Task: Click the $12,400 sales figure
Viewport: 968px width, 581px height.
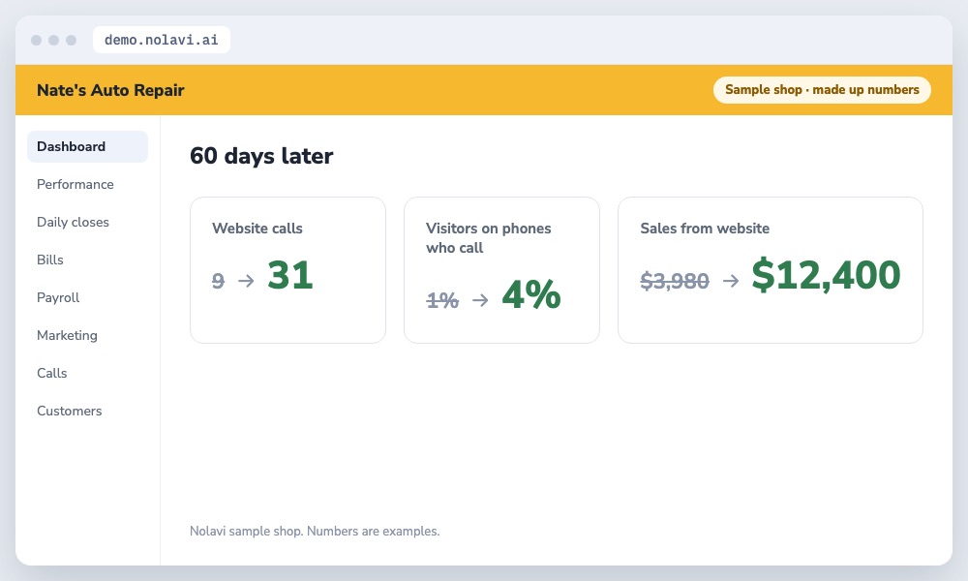Action: pos(826,275)
